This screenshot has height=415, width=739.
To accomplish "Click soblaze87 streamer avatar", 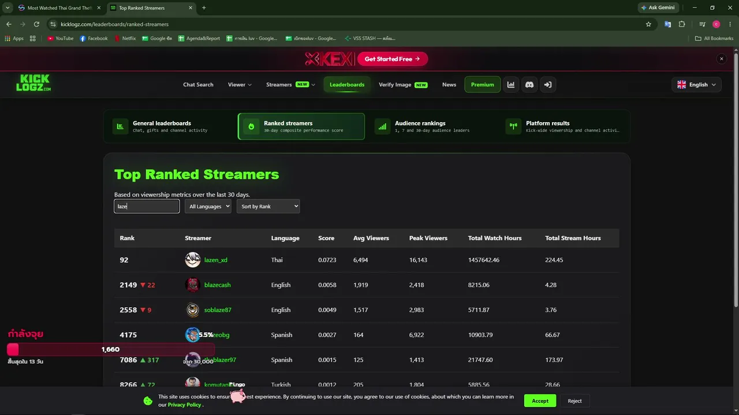I will coord(193,310).
